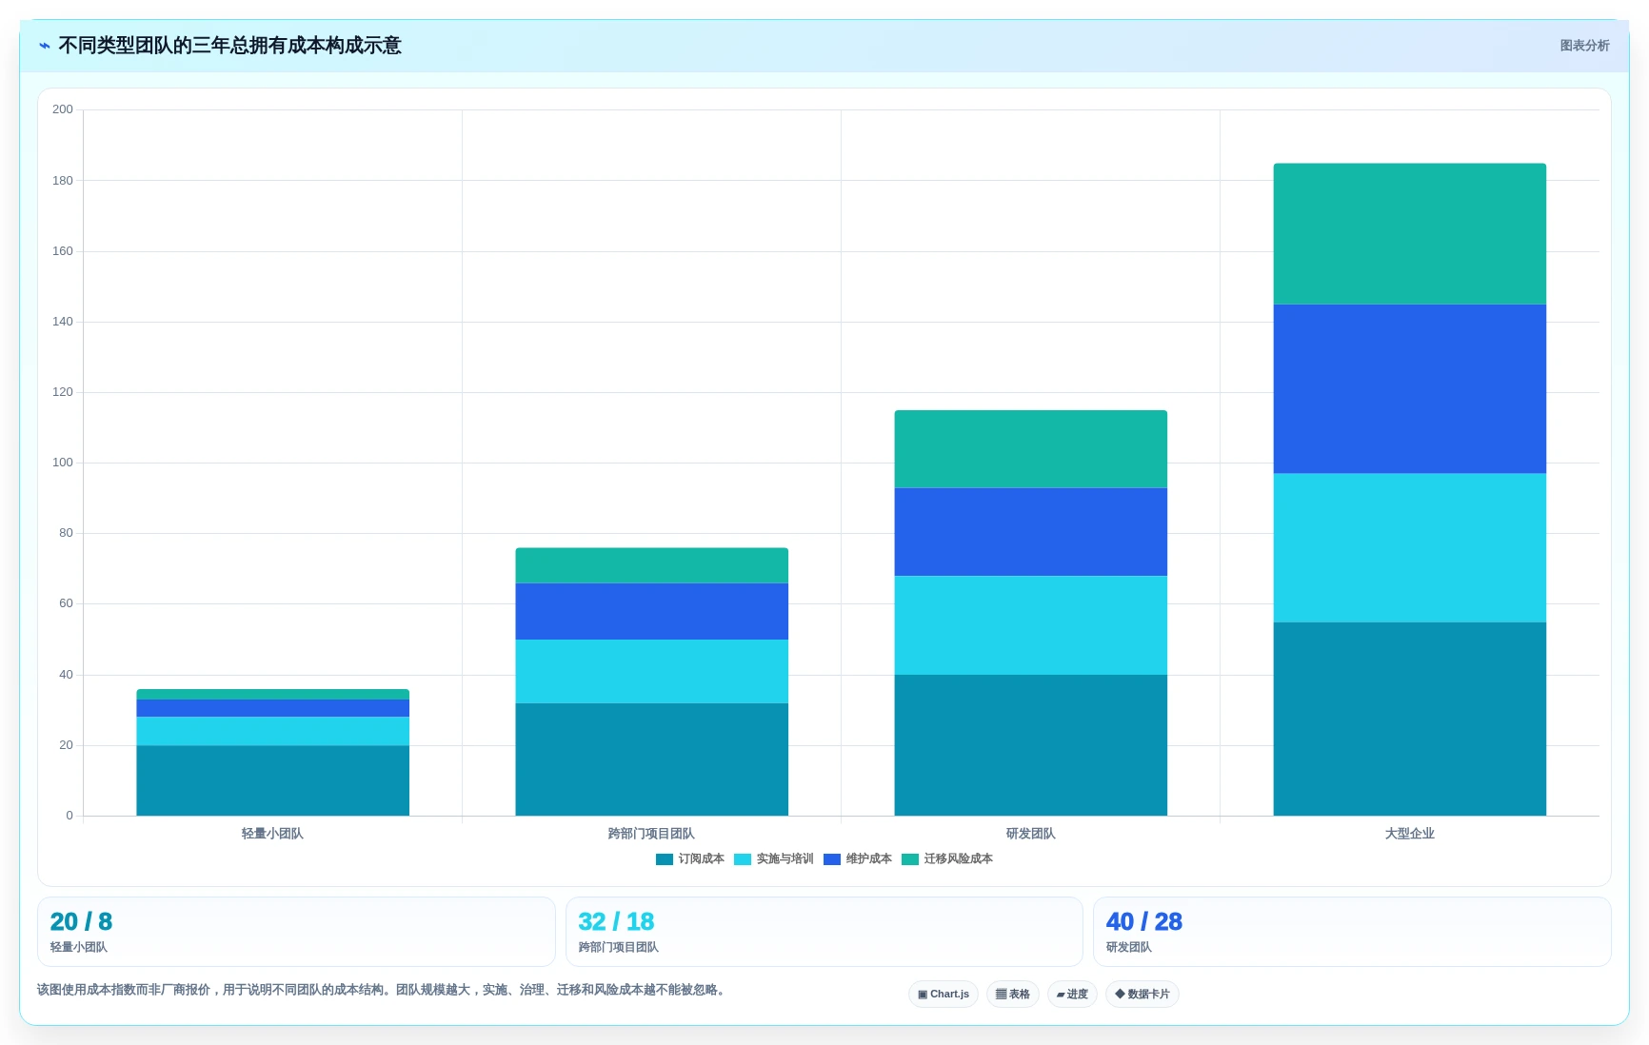The width and height of the screenshot is (1649, 1045).
Task: Click the 200 y-axis tick label
Action: [x=63, y=109]
